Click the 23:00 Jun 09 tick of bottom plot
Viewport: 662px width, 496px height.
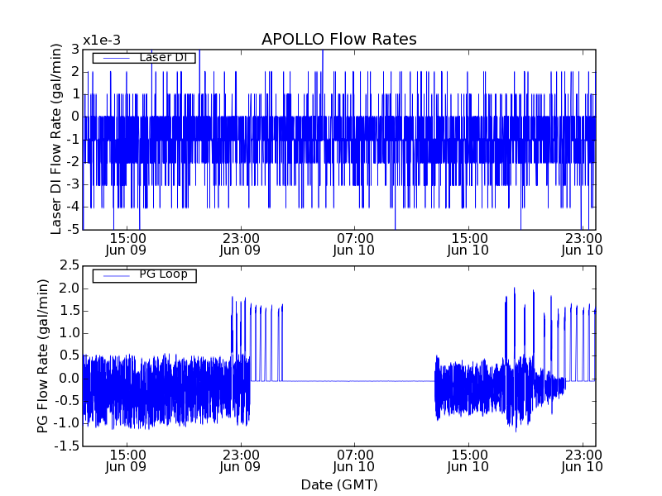pyautogui.click(x=241, y=461)
